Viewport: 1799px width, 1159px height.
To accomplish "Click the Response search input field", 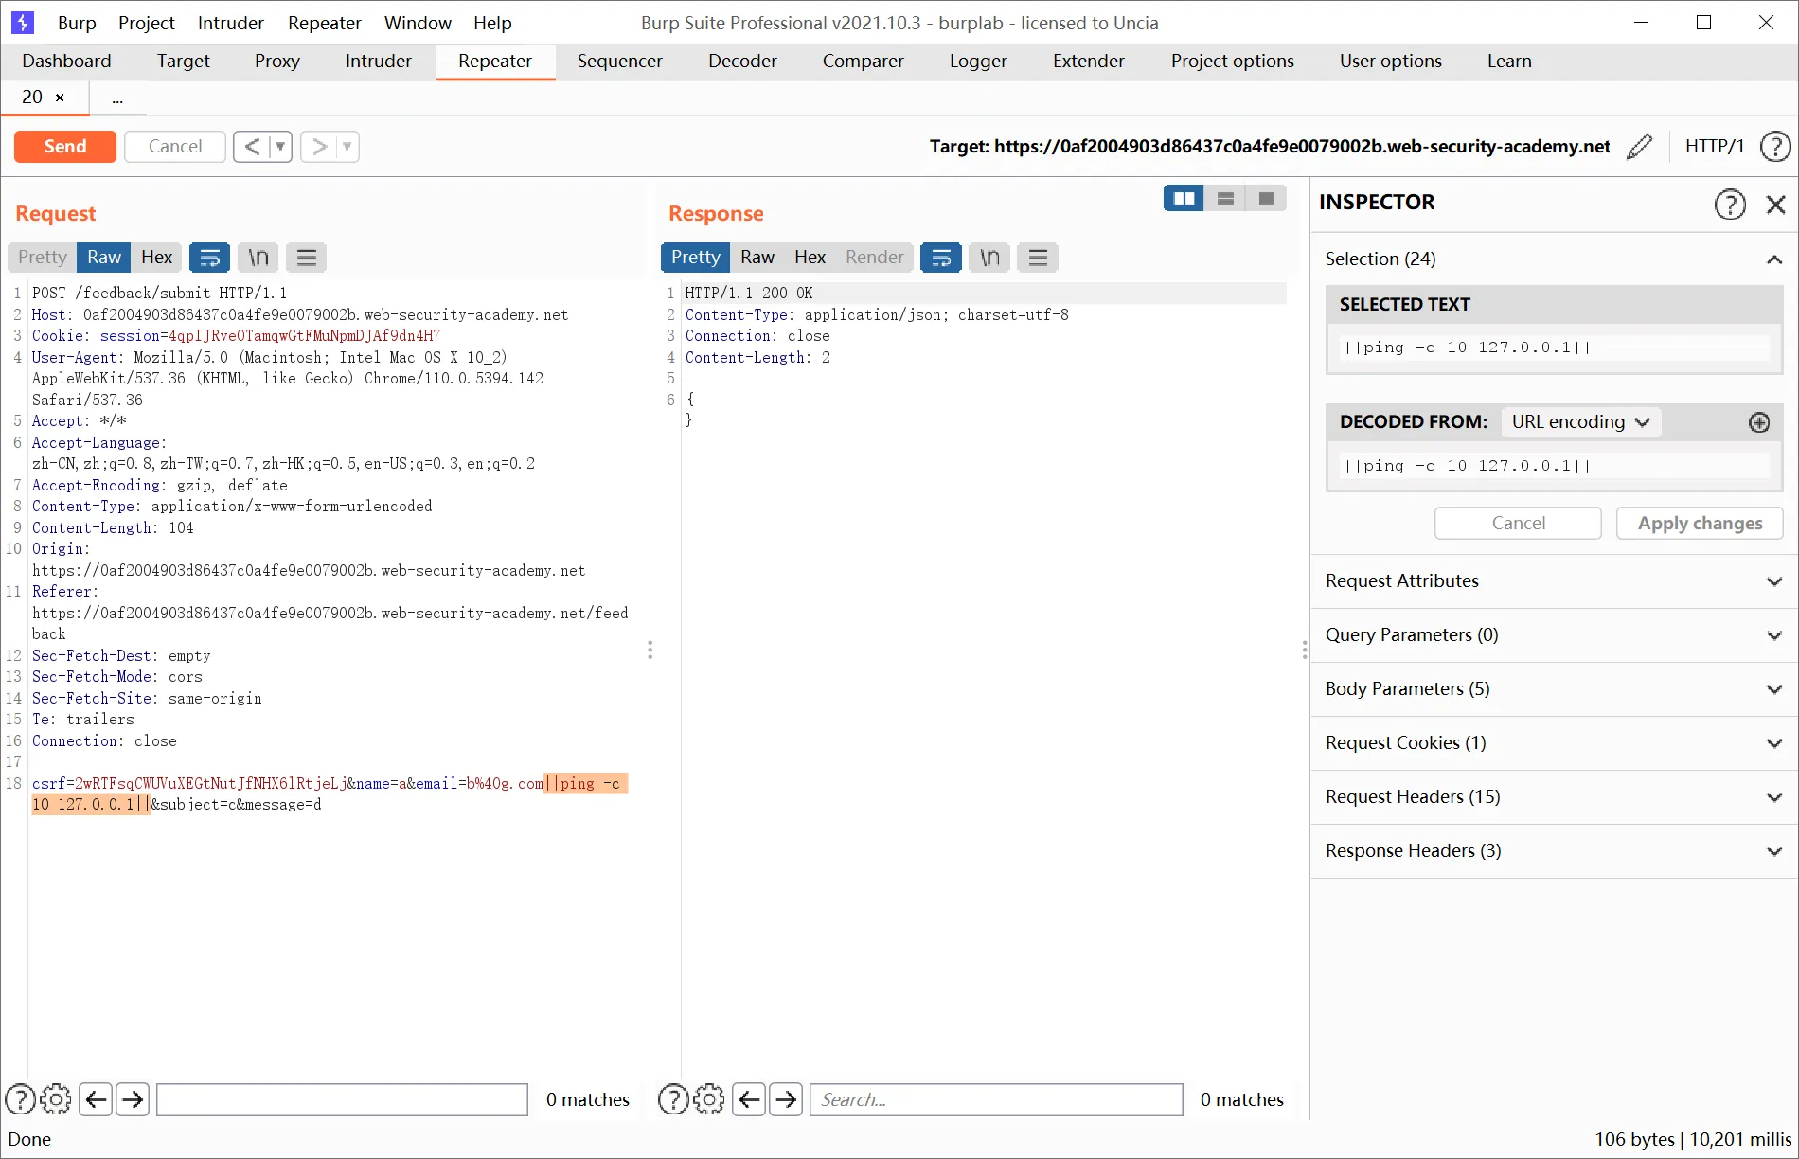I will click(x=996, y=1099).
